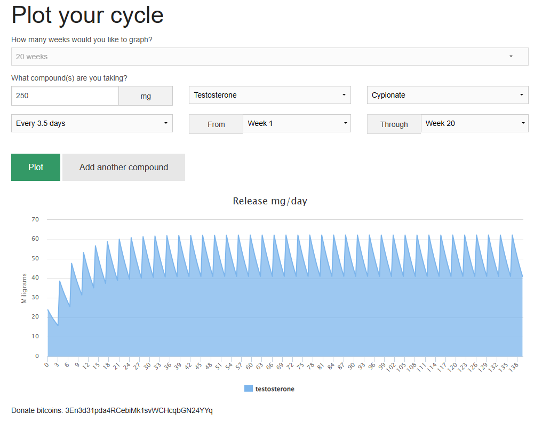
Task: Click the "Through" label
Action: click(394, 124)
